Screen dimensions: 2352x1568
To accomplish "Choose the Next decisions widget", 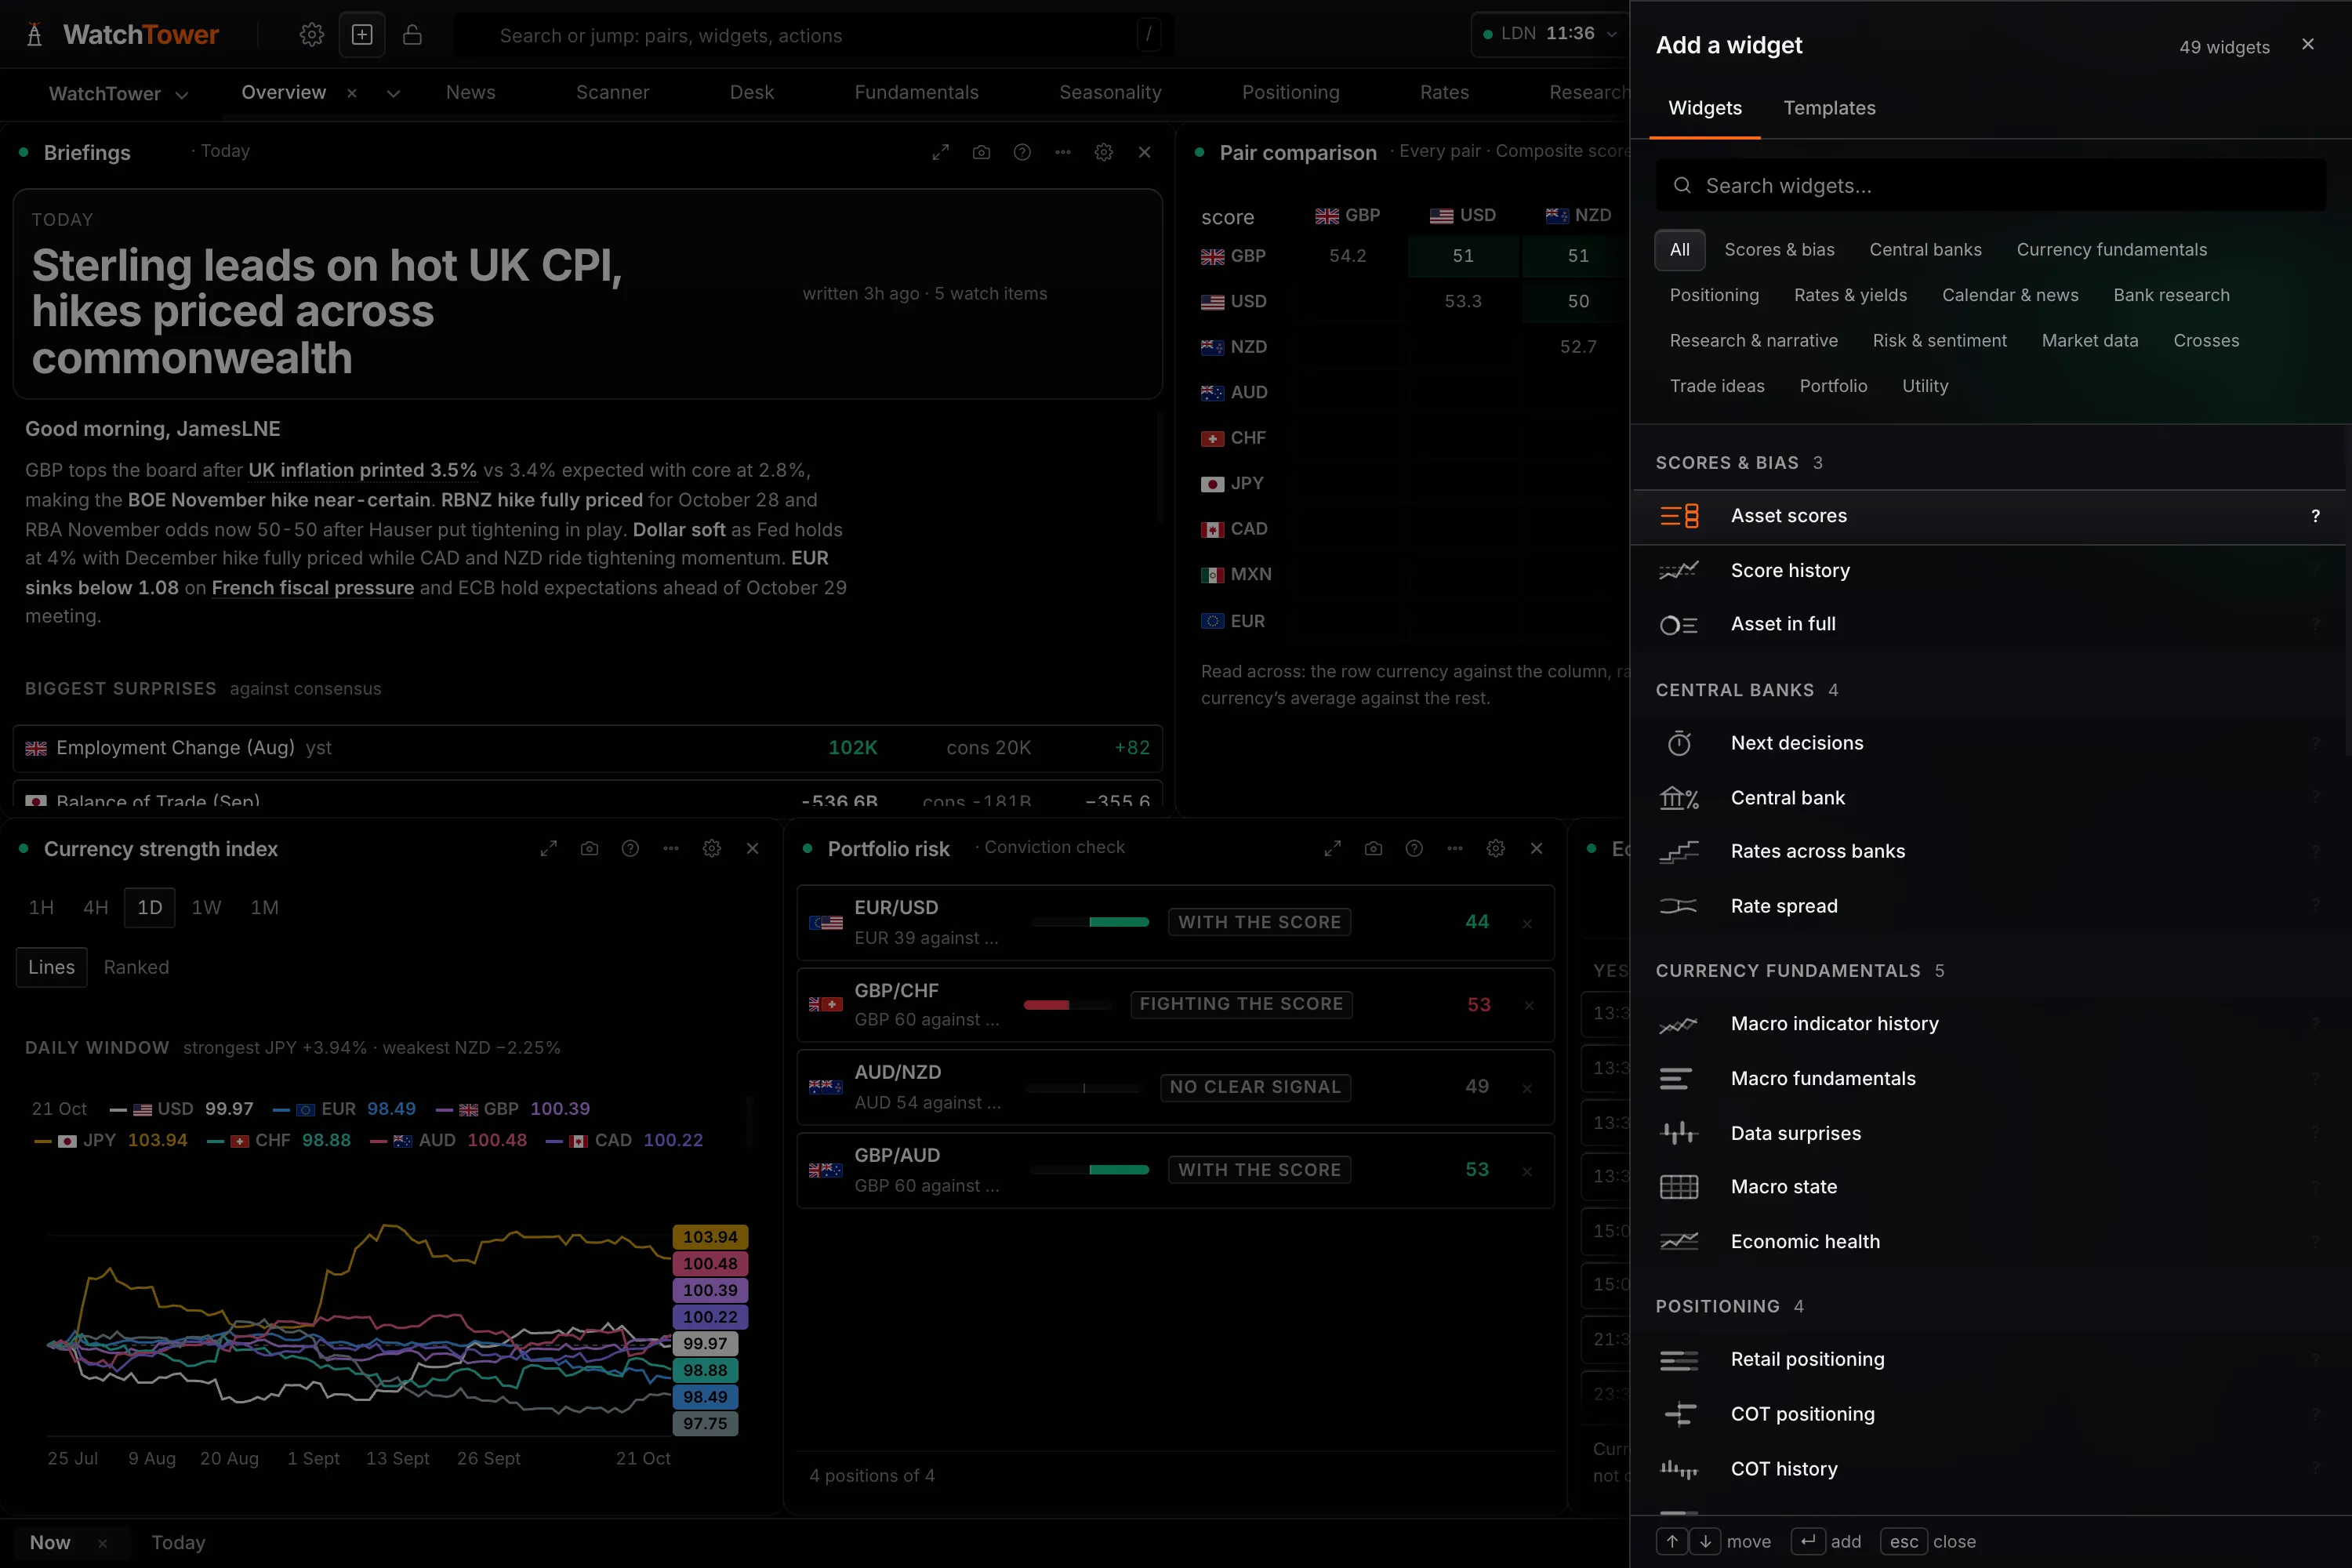I will click(x=1990, y=743).
